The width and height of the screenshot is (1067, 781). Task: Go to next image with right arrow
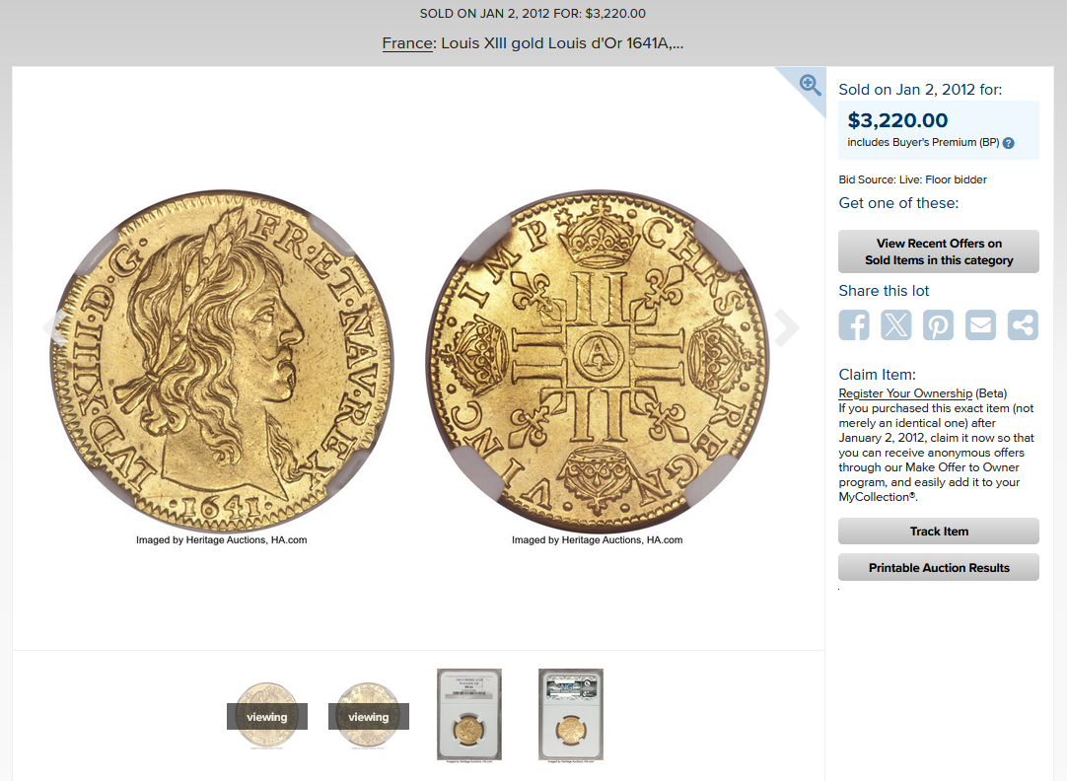tap(787, 328)
